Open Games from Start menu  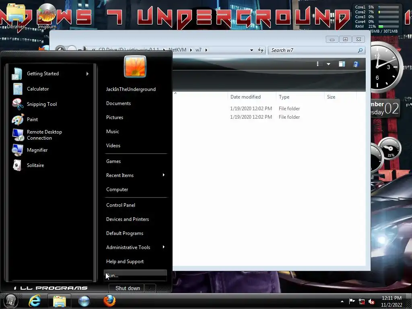tap(113, 161)
